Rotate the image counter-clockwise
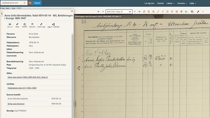Viewport: 210px width, 118px height. [167, 12]
